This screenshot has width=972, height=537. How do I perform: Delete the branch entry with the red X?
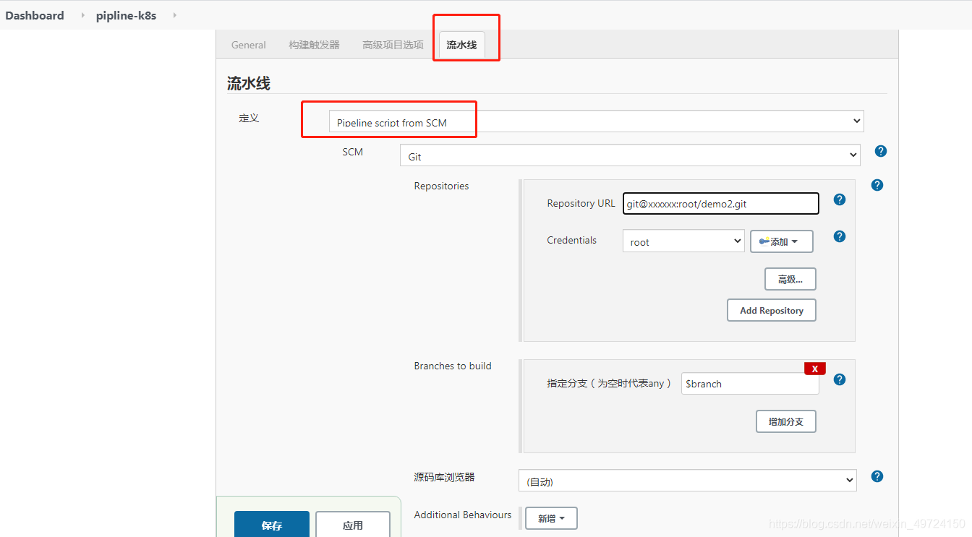[815, 369]
